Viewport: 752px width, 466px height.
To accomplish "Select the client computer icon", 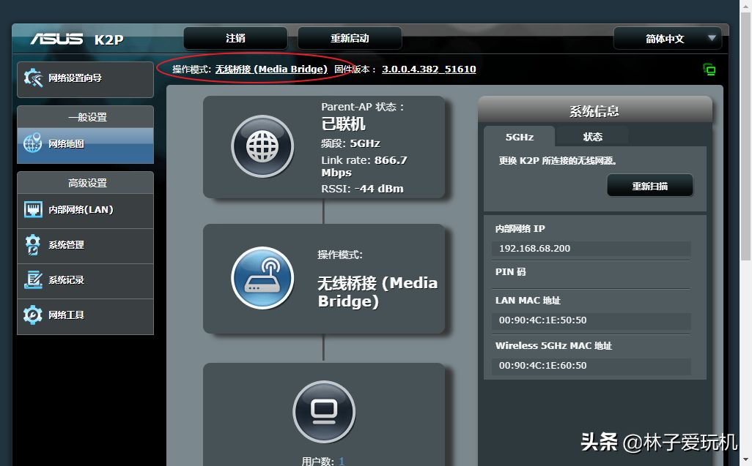I will point(323,412).
